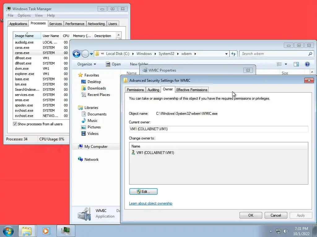Open the view options dropdown arrow
Viewport: 317px width, 237px height.
pyautogui.click(x=286, y=64)
